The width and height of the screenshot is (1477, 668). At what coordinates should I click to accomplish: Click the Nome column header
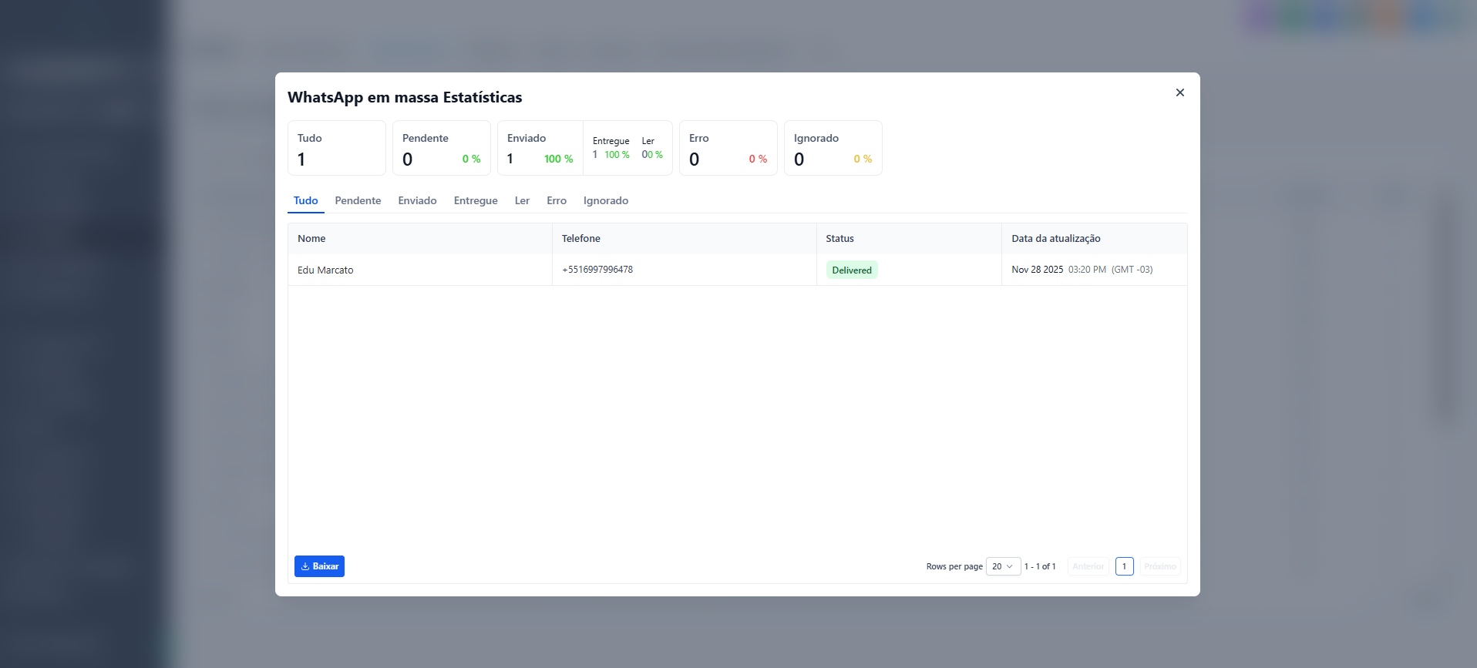(x=420, y=239)
